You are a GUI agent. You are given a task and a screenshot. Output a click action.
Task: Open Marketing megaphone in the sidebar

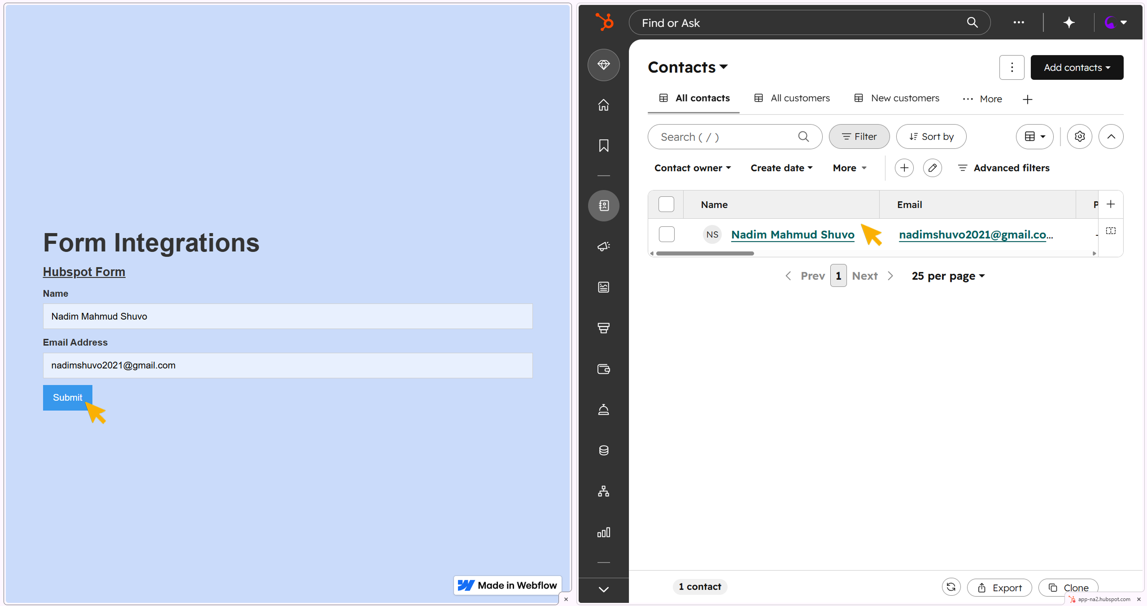(x=604, y=246)
